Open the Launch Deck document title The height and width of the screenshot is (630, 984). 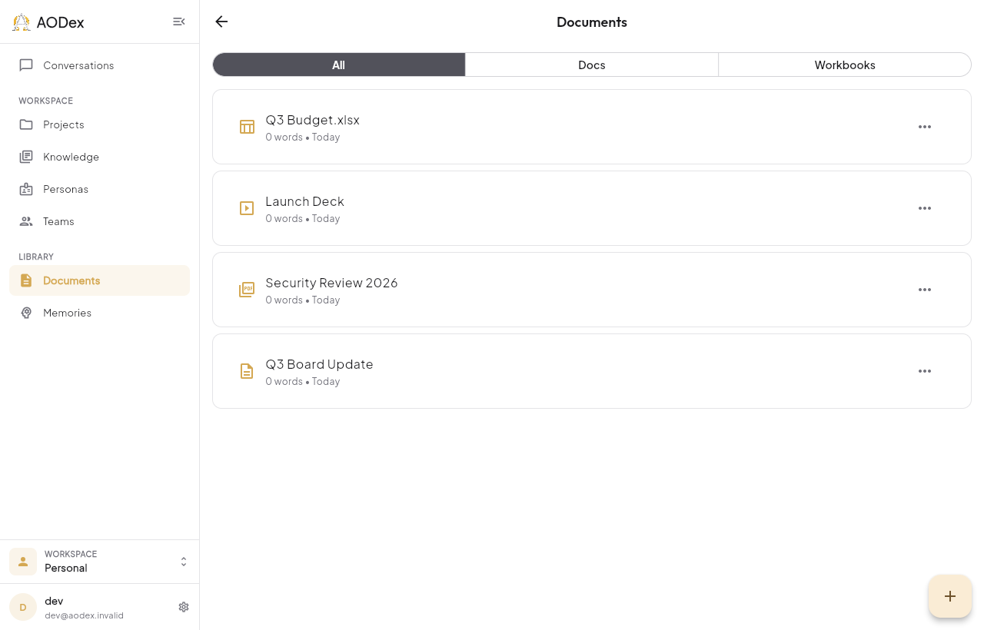pos(304,201)
